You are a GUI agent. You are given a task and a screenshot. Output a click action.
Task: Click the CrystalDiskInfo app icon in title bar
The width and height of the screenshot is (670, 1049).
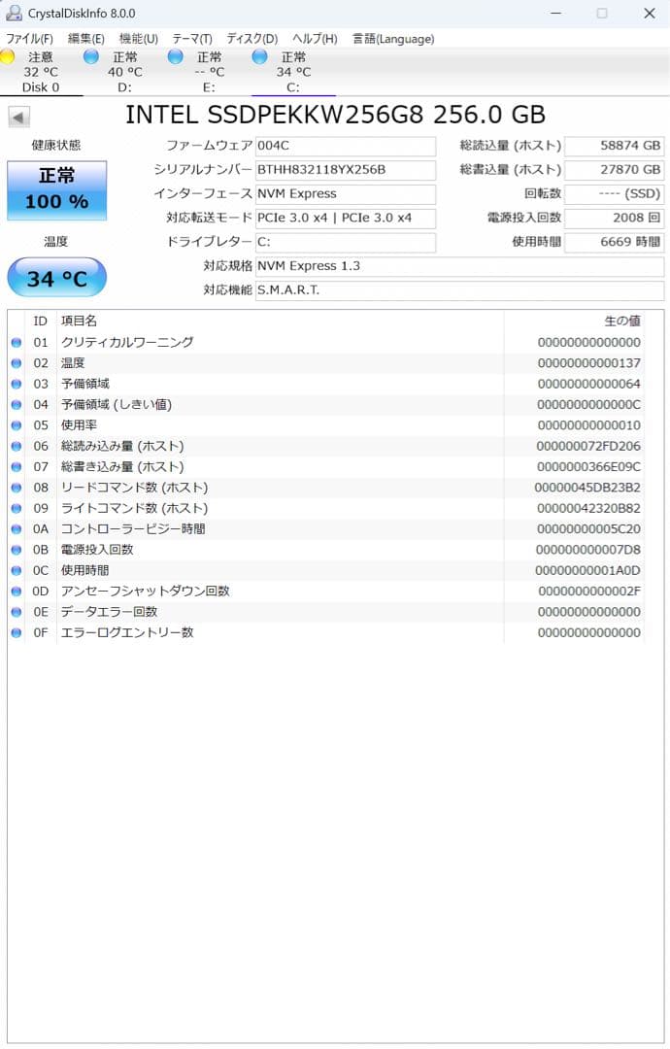coord(14,13)
